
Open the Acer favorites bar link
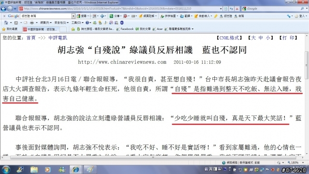(x=157, y=29)
